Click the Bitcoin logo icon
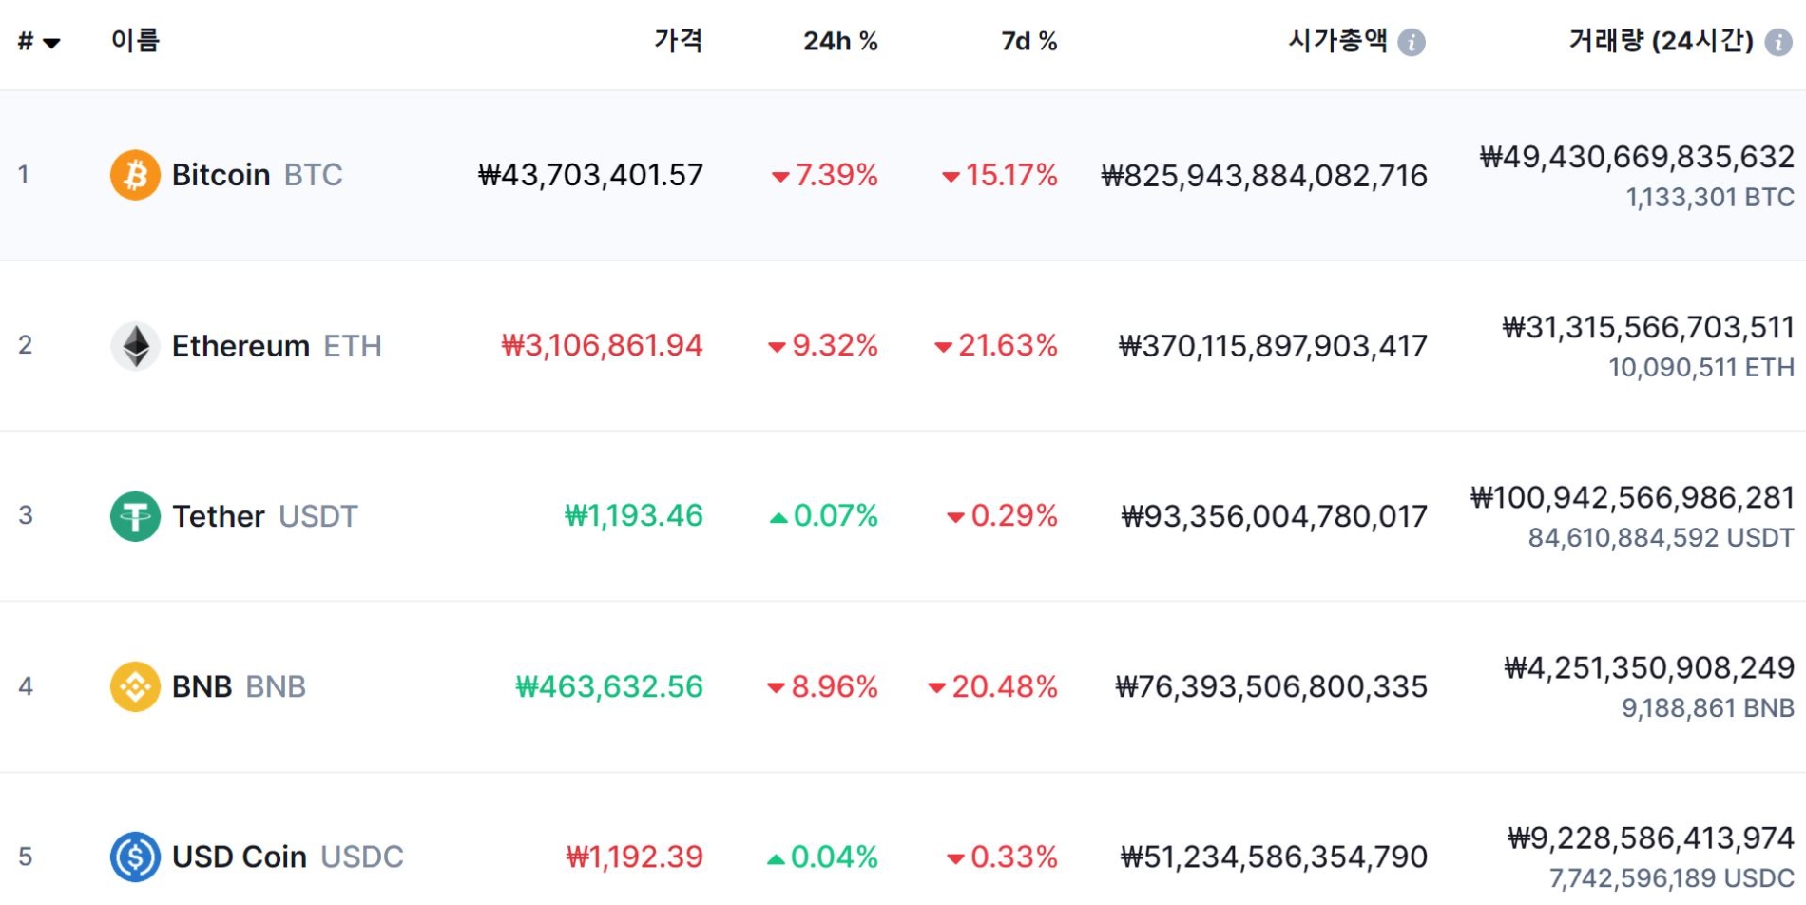The image size is (1806, 905). click(x=134, y=174)
